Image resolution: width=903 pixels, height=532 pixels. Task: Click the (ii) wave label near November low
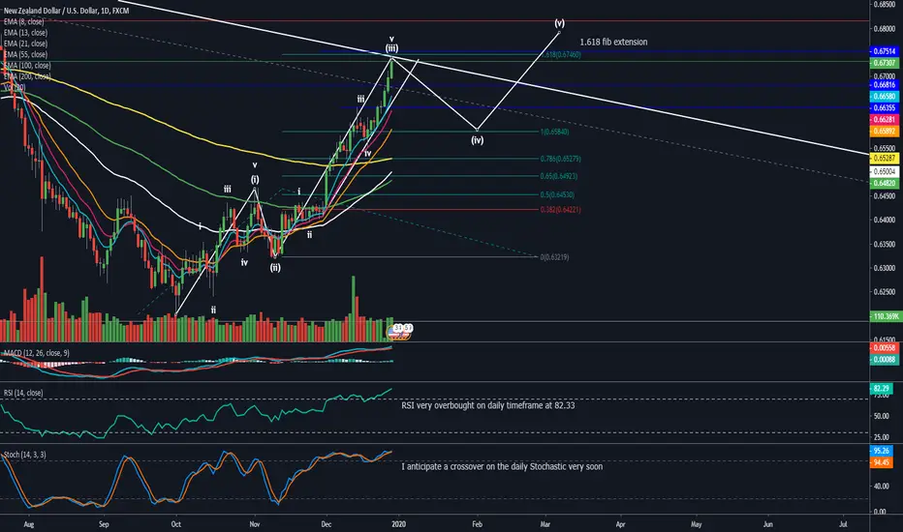(275, 267)
